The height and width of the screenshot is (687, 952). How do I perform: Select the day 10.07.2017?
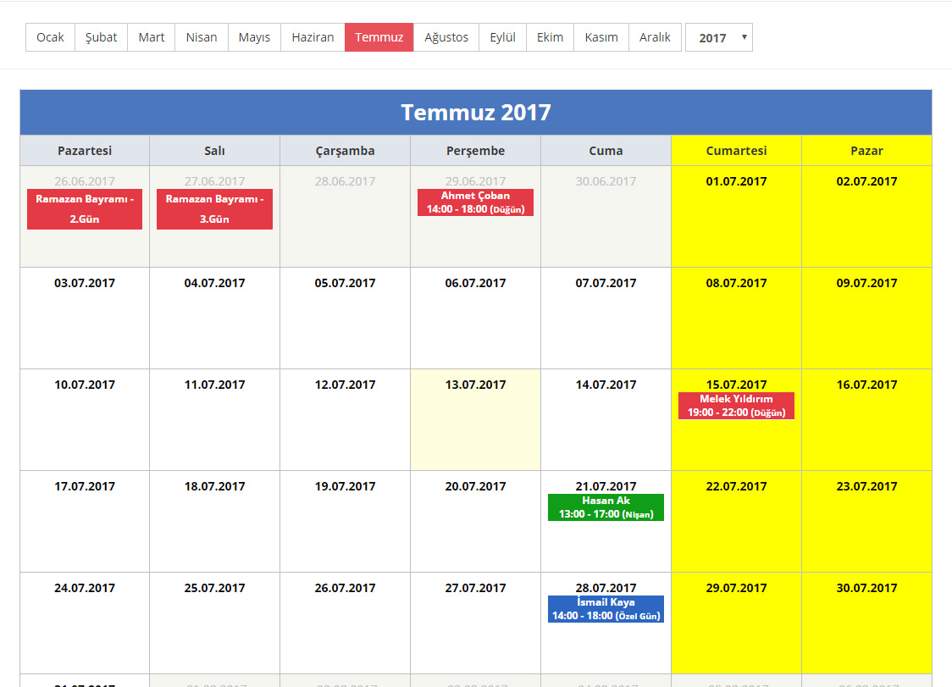pos(85,419)
